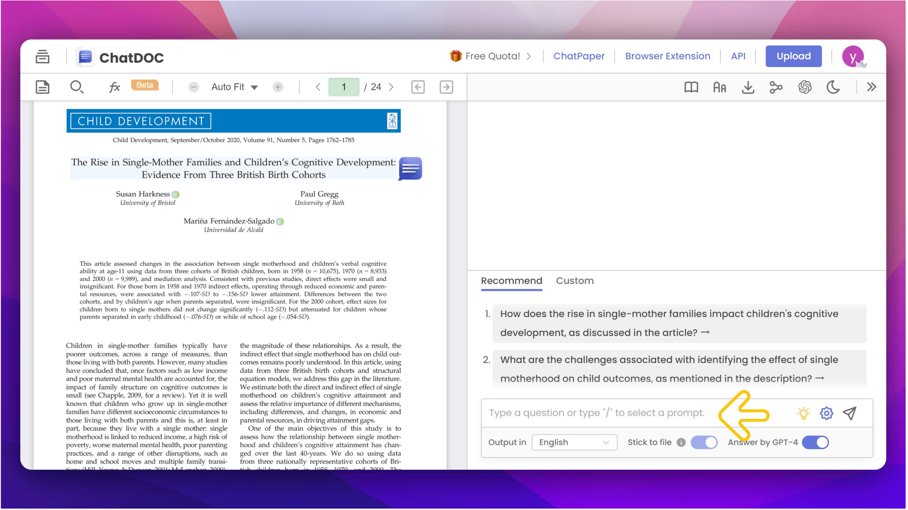Select the Recommend tab
Screen dimensions: 908x510
[x=511, y=281]
